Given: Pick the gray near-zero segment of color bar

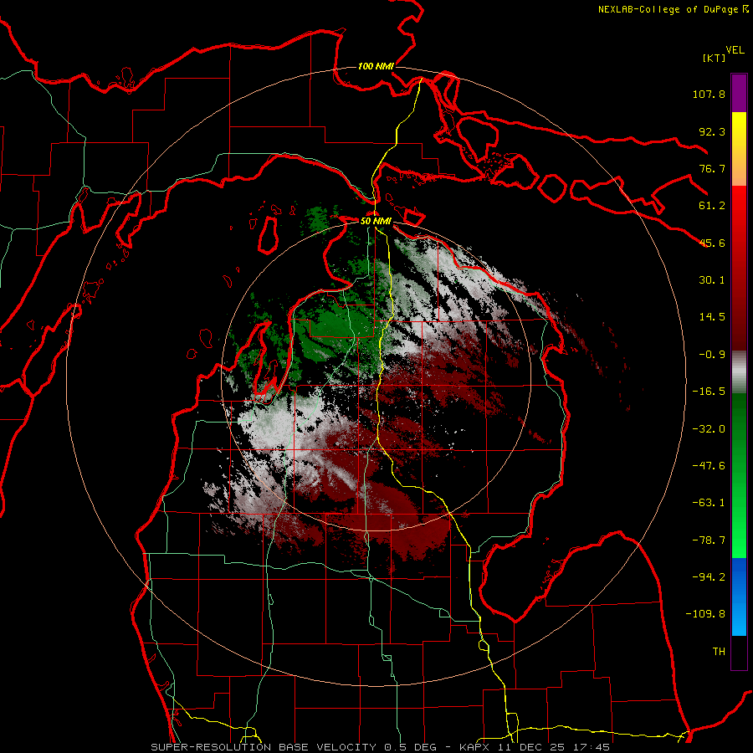Looking at the screenshot, I should [x=739, y=372].
